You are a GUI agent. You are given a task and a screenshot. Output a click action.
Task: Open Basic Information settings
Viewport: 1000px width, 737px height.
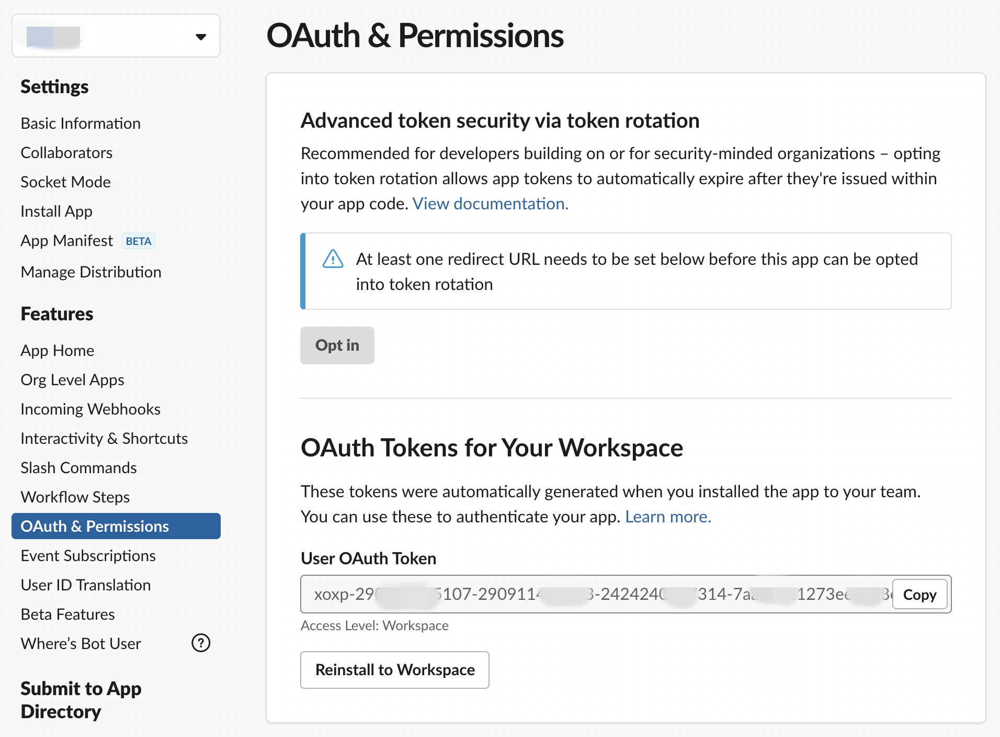click(81, 124)
